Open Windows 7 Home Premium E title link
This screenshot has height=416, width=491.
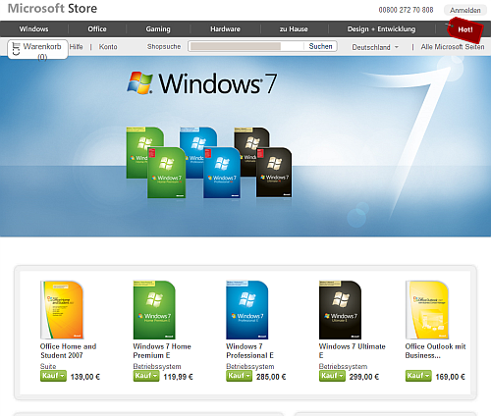[162, 350]
